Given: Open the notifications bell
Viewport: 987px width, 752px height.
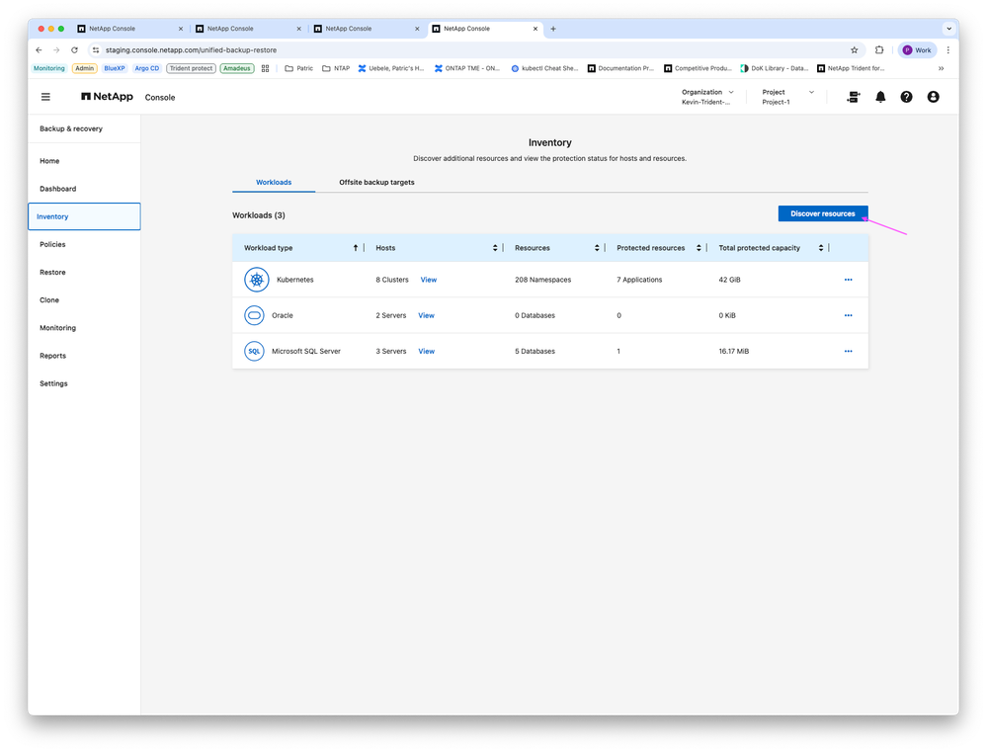Looking at the screenshot, I should click(x=880, y=97).
